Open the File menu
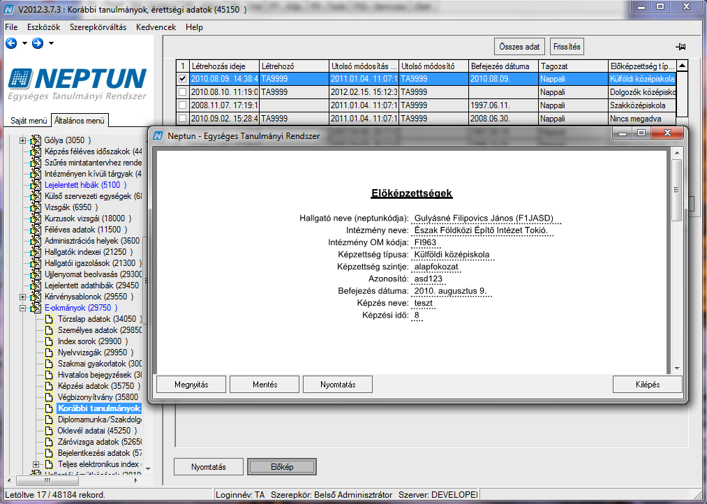This screenshot has width=707, height=504. [x=11, y=27]
